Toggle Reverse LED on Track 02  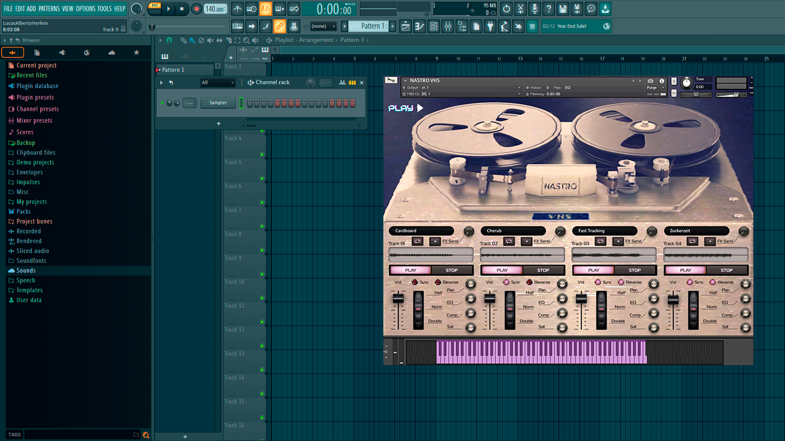click(529, 282)
